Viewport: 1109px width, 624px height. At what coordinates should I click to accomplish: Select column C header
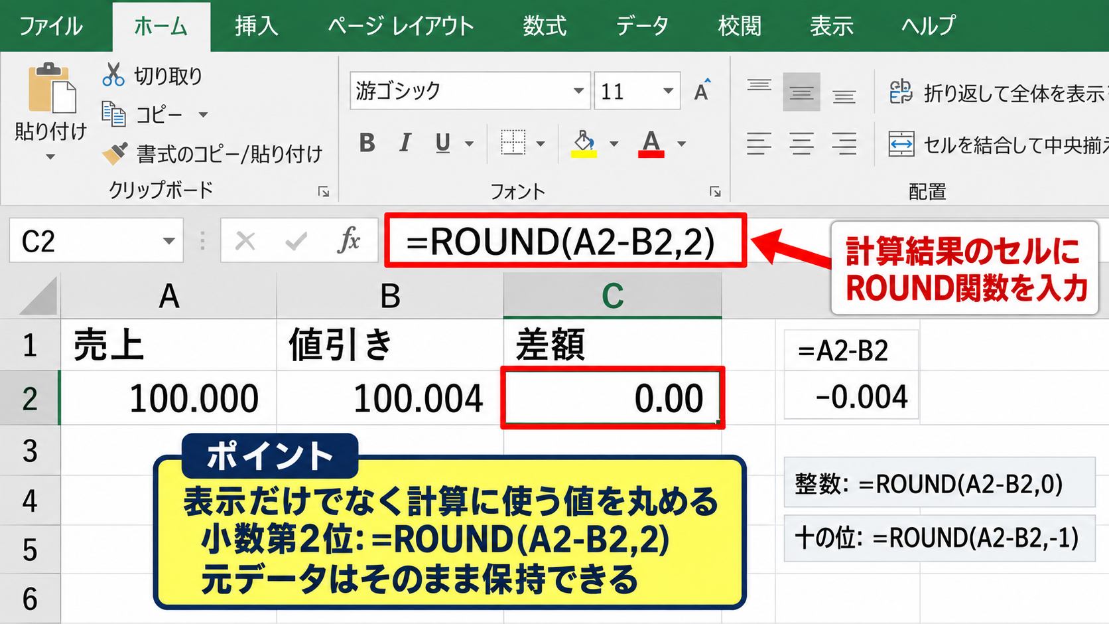[x=612, y=296]
